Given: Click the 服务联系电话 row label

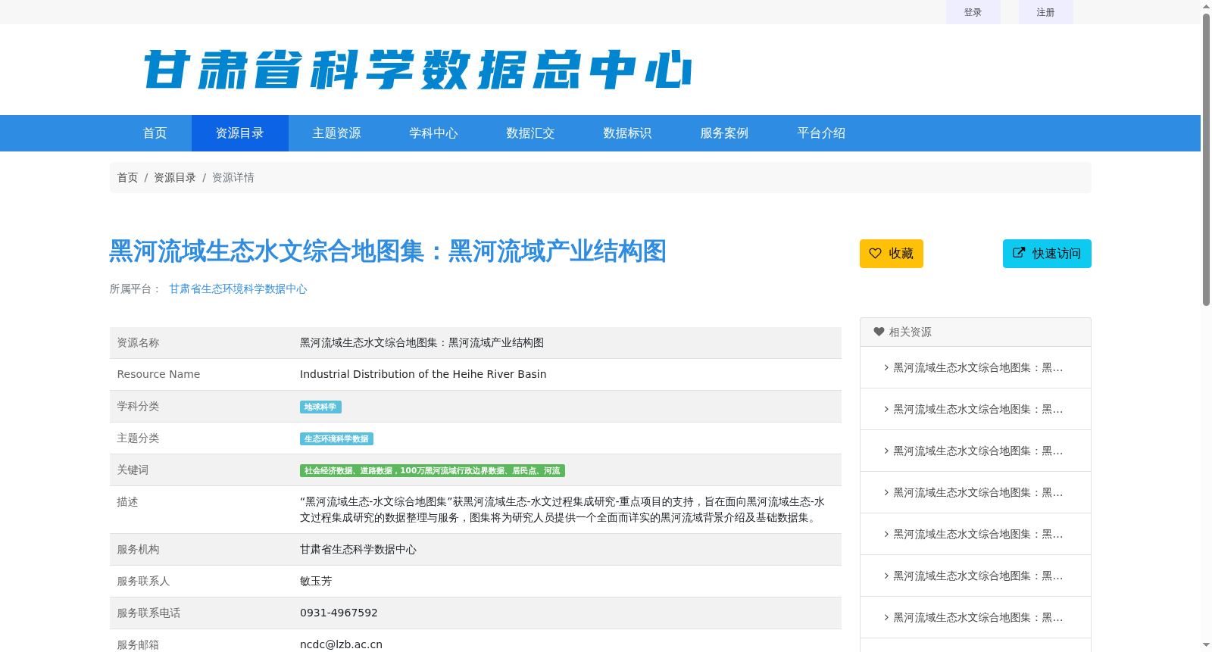Looking at the screenshot, I should pyautogui.click(x=148, y=613).
